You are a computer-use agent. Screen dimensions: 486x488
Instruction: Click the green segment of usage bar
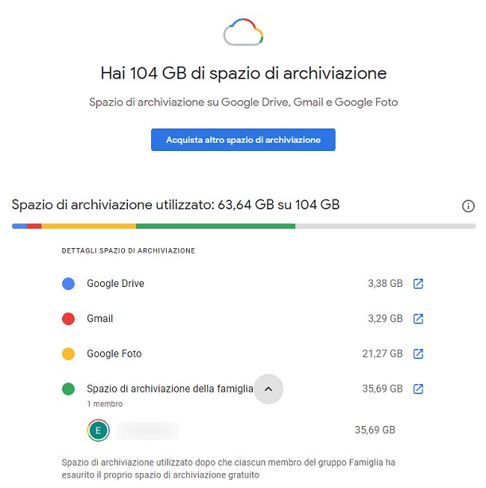(215, 226)
